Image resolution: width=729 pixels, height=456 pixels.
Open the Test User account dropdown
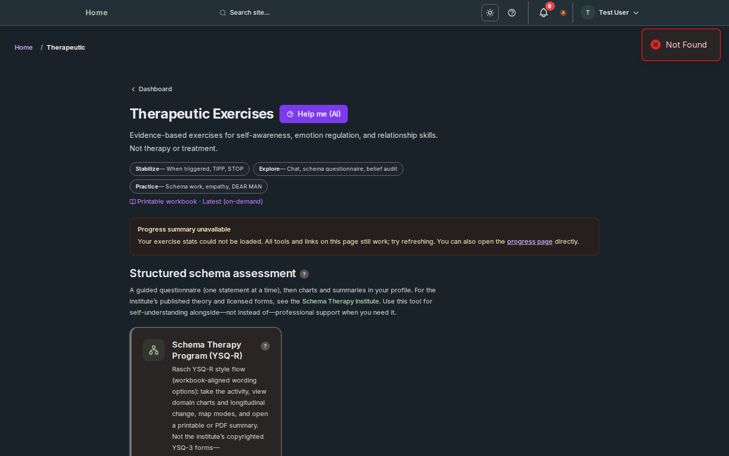pyautogui.click(x=614, y=13)
